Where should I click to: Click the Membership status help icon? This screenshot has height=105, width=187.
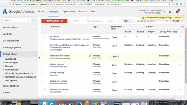(118, 29)
